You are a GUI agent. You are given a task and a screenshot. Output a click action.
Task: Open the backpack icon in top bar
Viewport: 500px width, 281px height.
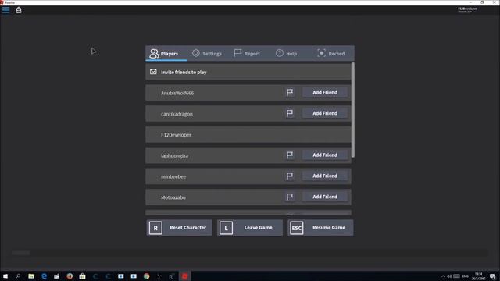coord(19,10)
